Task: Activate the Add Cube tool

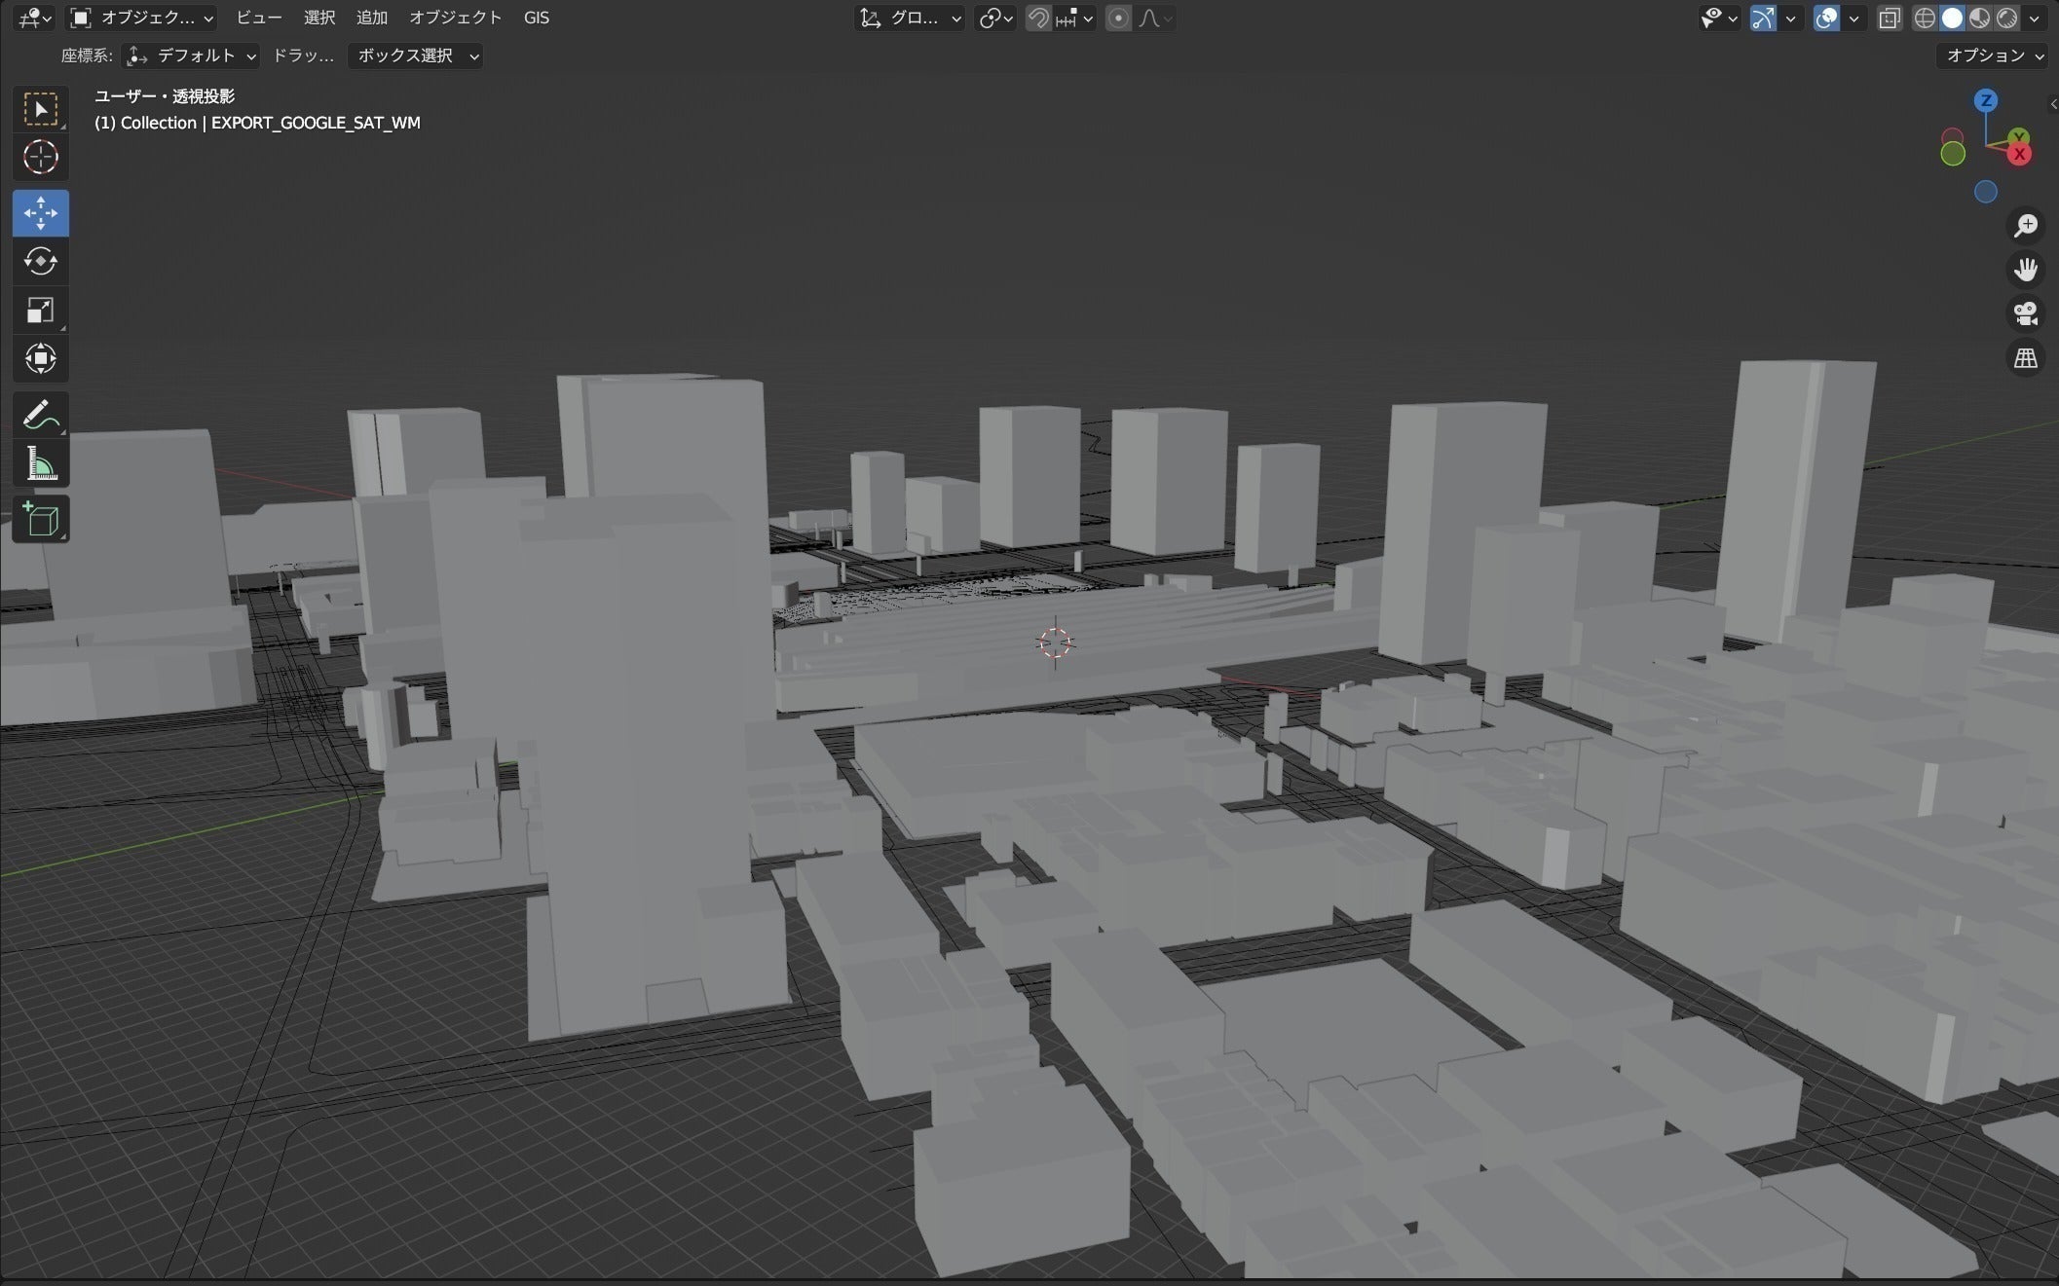Action: click(40, 520)
